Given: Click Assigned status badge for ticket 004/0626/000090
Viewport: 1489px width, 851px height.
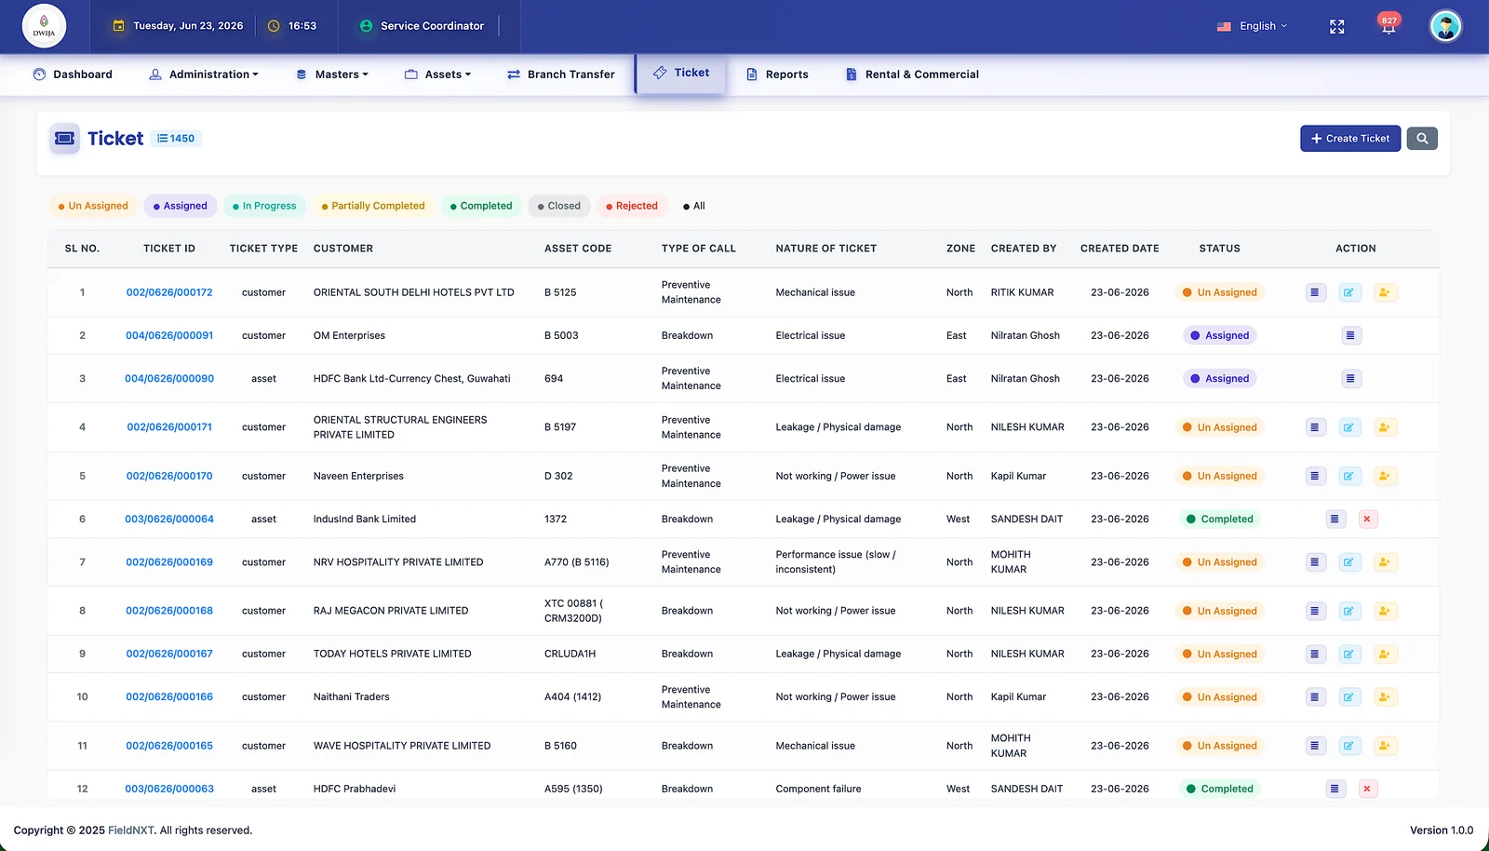Looking at the screenshot, I should coord(1219,379).
